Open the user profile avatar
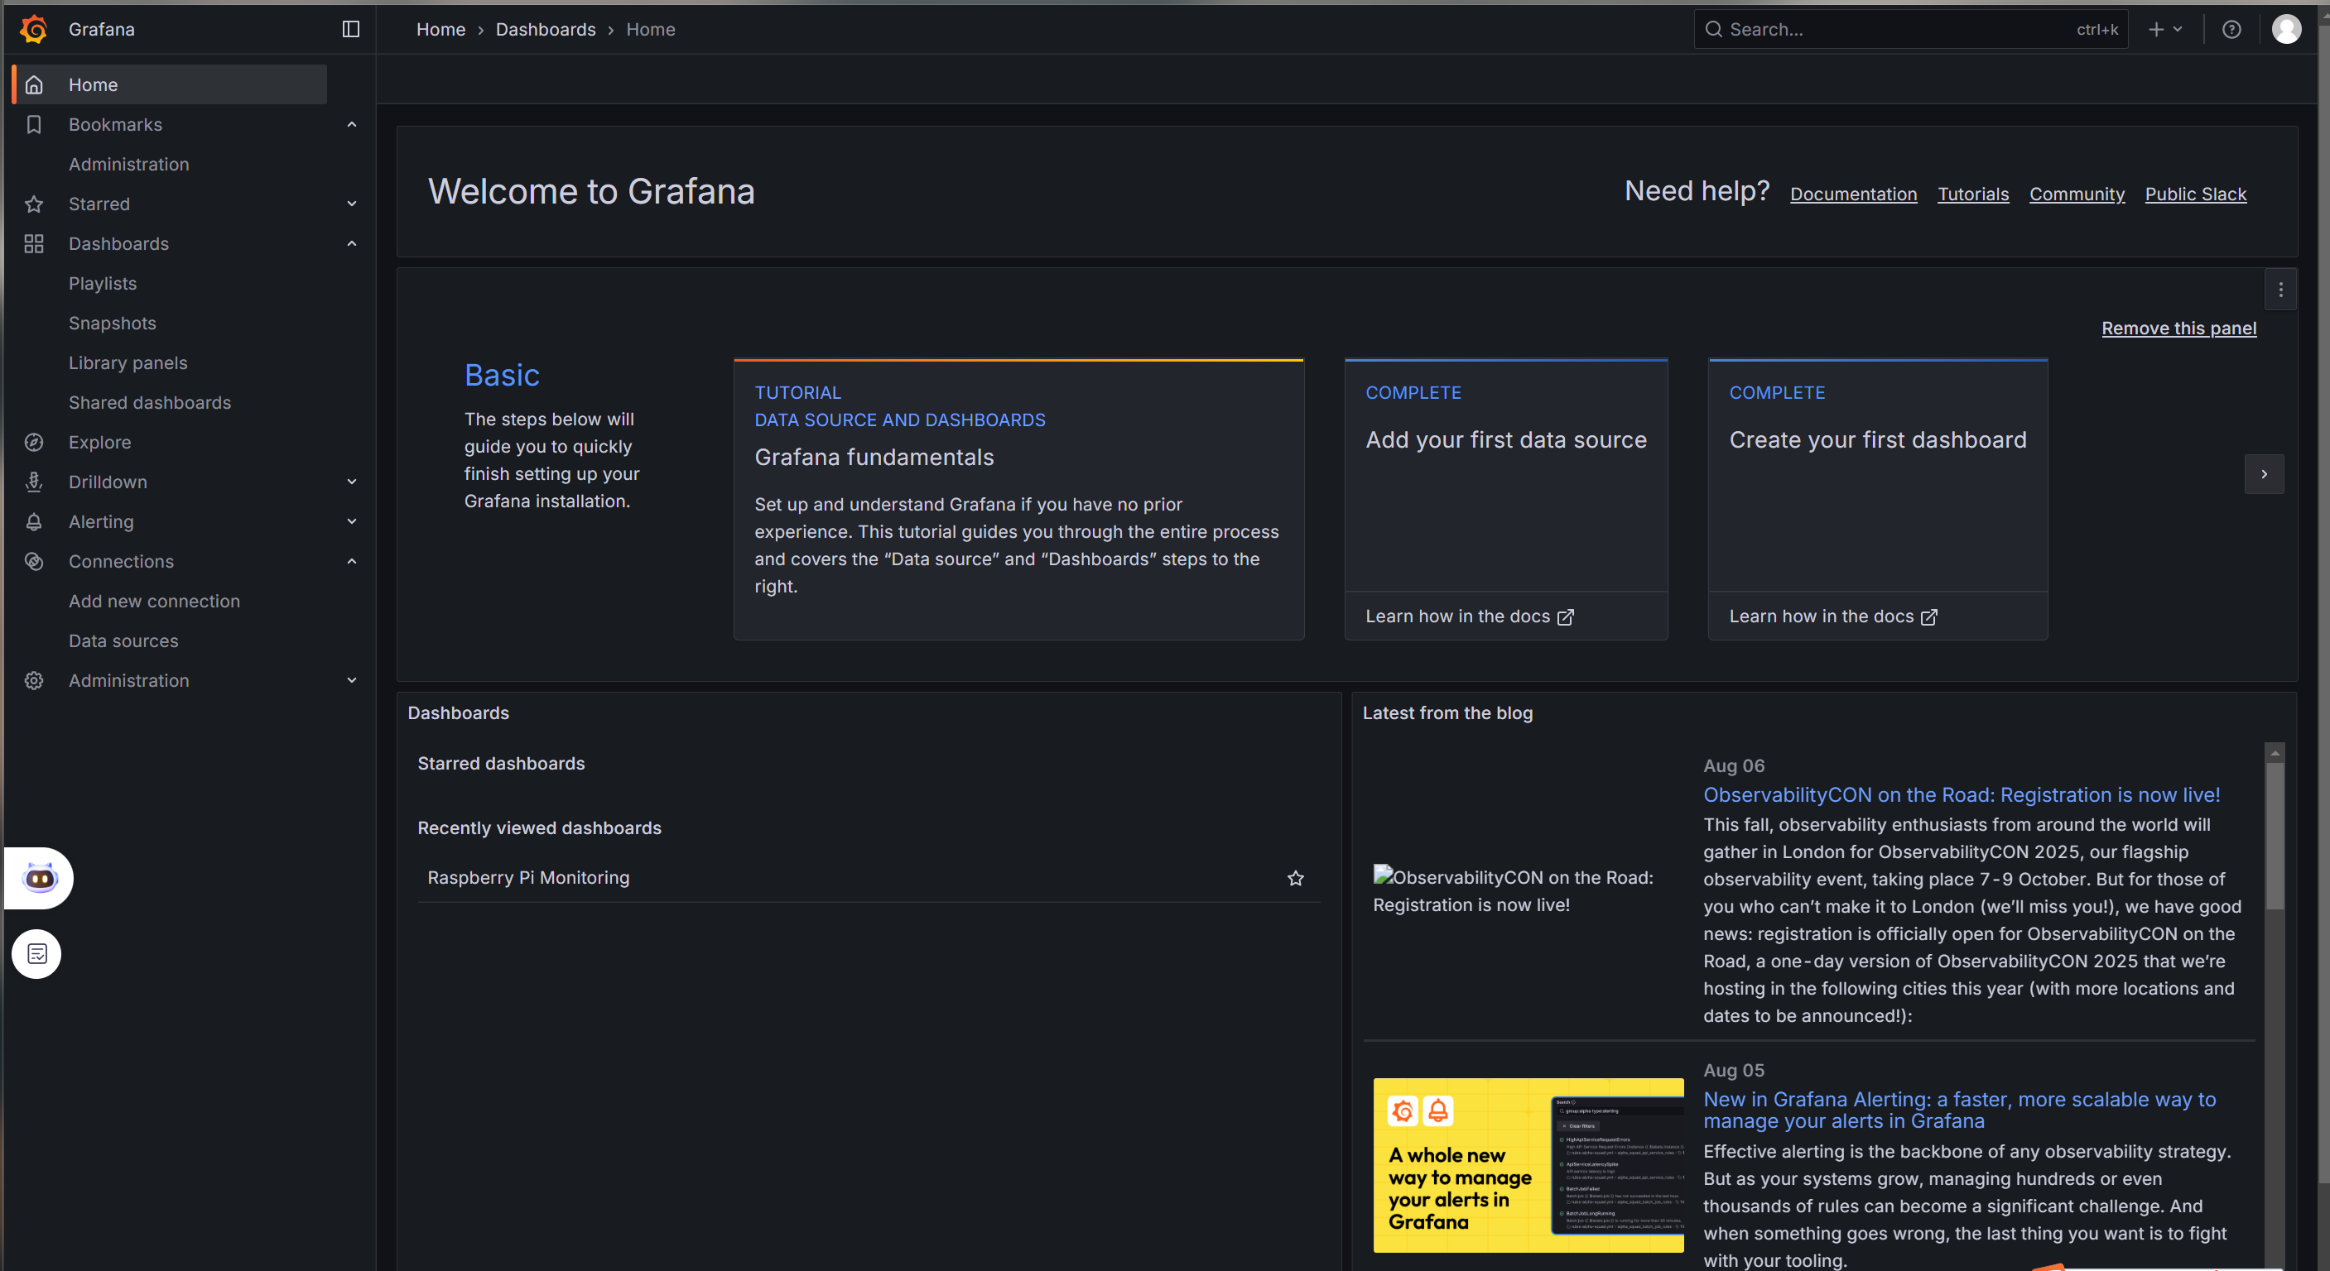This screenshot has height=1271, width=2330. click(2287, 29)
